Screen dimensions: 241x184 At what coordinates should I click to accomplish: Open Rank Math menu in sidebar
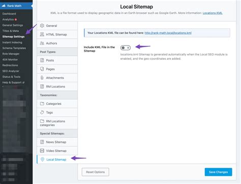pos(16,6)
